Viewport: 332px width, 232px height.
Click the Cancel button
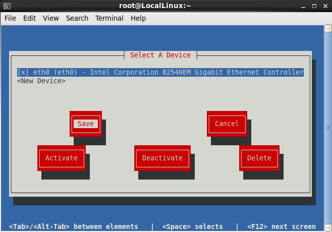(227, 124)
